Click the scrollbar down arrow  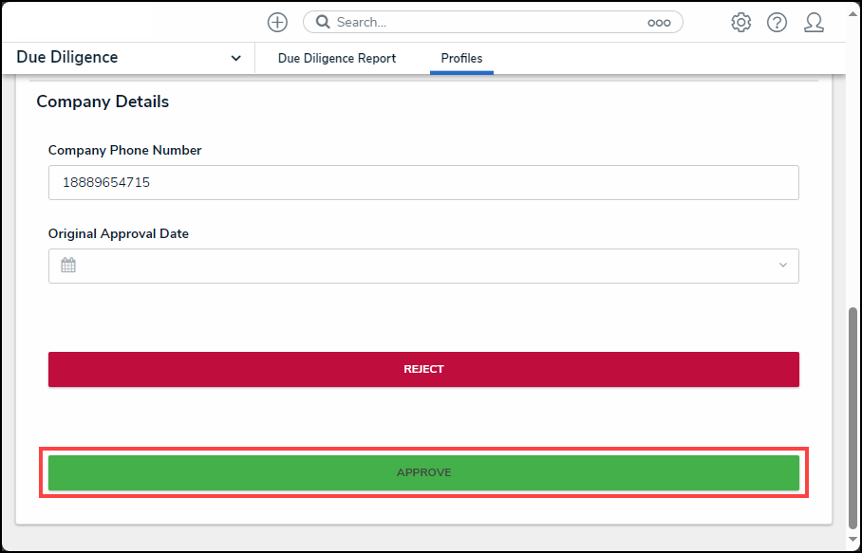pos(853,540)
